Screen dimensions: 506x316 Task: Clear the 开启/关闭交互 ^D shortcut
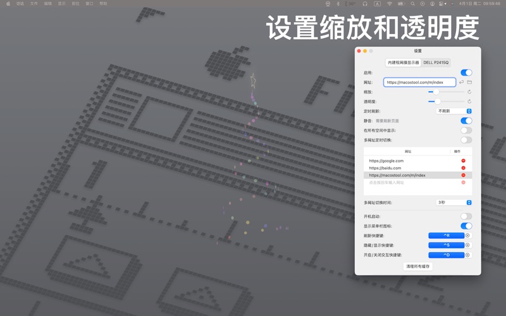click(x=467, y=255)
